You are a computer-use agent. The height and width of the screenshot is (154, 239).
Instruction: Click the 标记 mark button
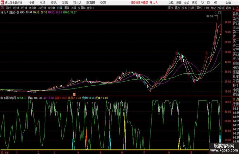pyautogui.click(x=213, y=8)
